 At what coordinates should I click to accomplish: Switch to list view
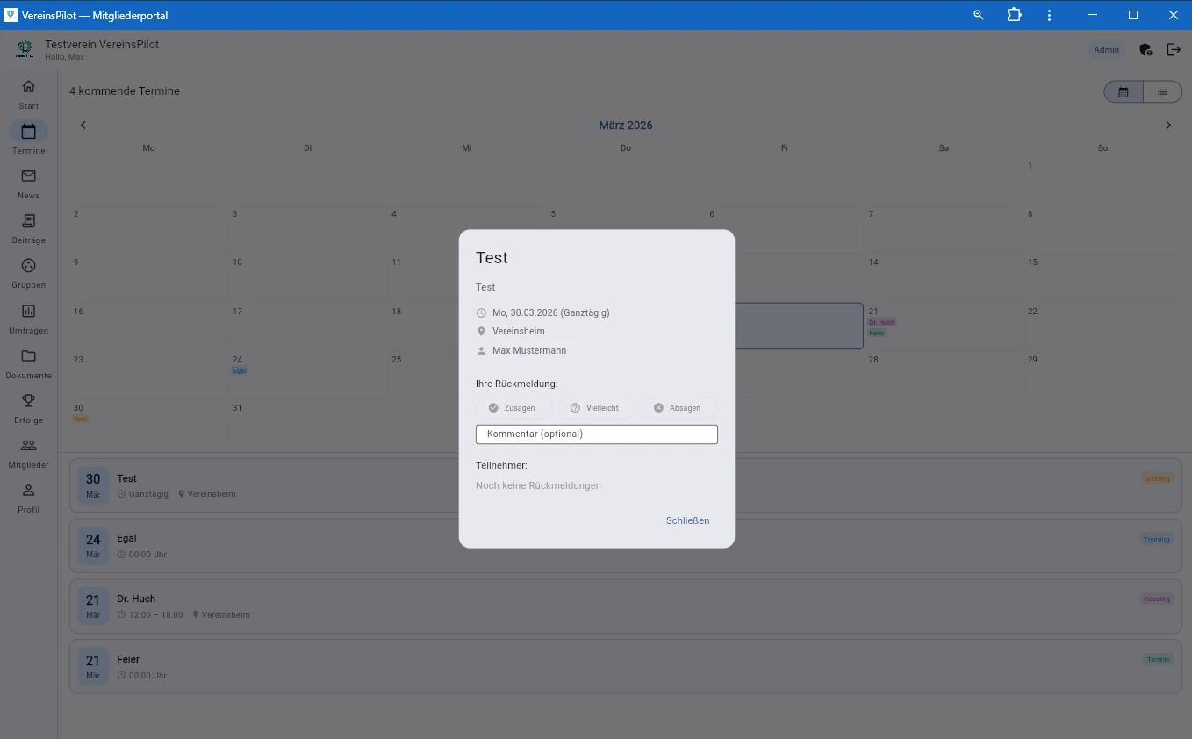[1162, 92]
